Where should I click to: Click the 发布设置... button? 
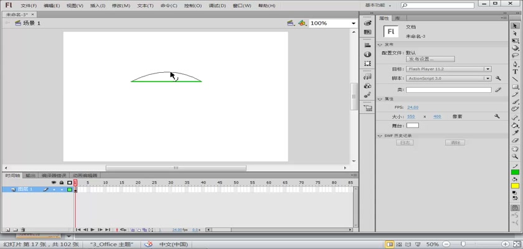[430, 59]
